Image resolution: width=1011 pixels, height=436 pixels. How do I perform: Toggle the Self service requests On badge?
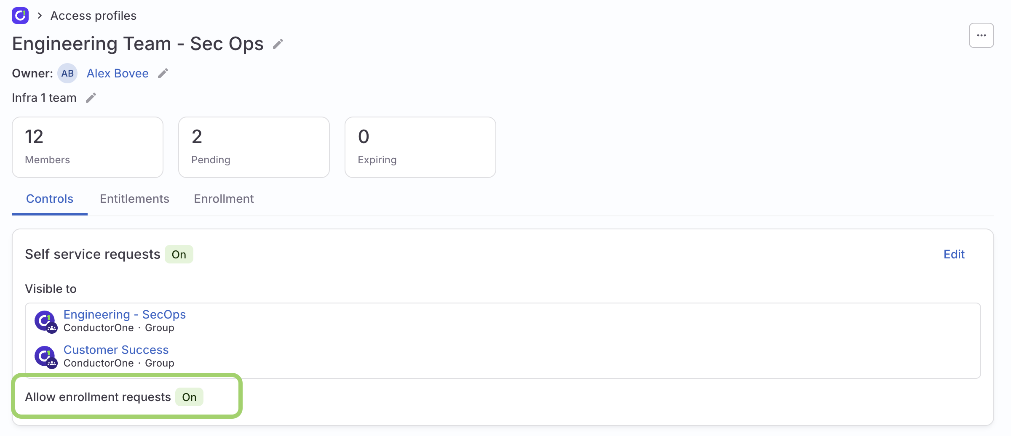[x=179, y=254]
